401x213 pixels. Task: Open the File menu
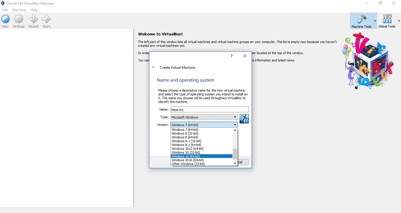[x=5, y=10]
